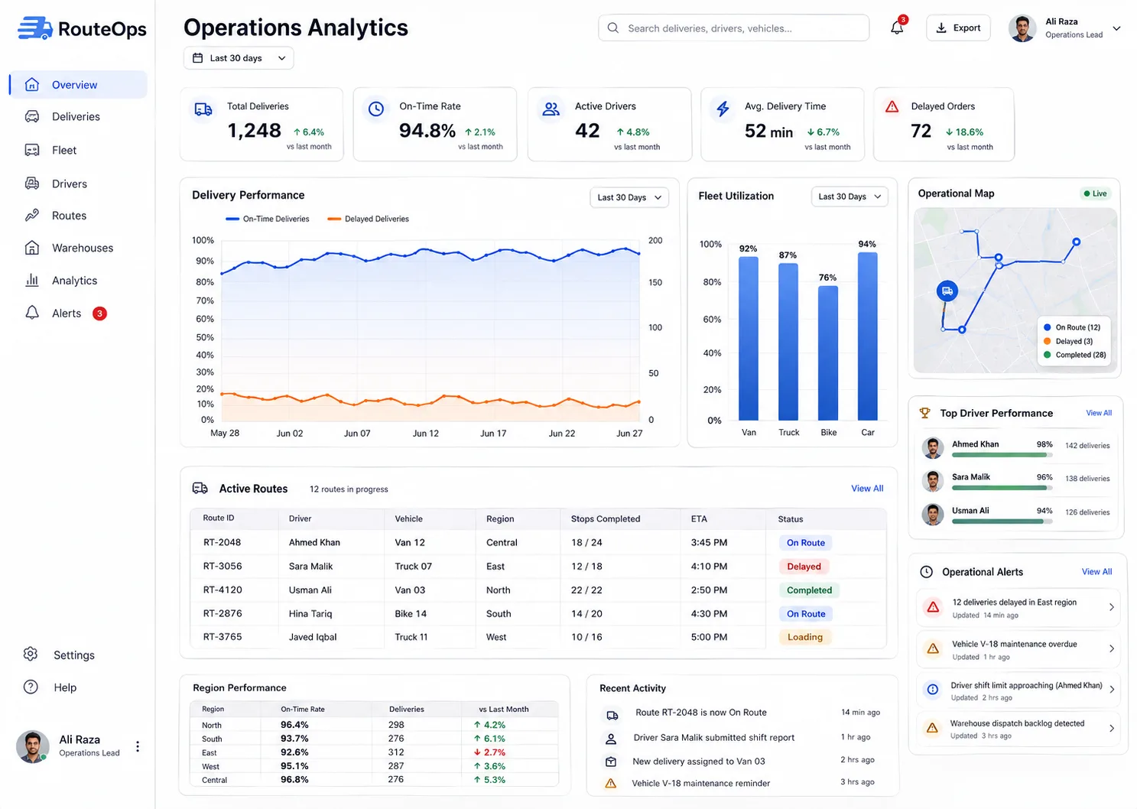Expand the Ali Raza profile menu chevron
Screen dimensions: 1137x809
click(x=1116, y=28)
